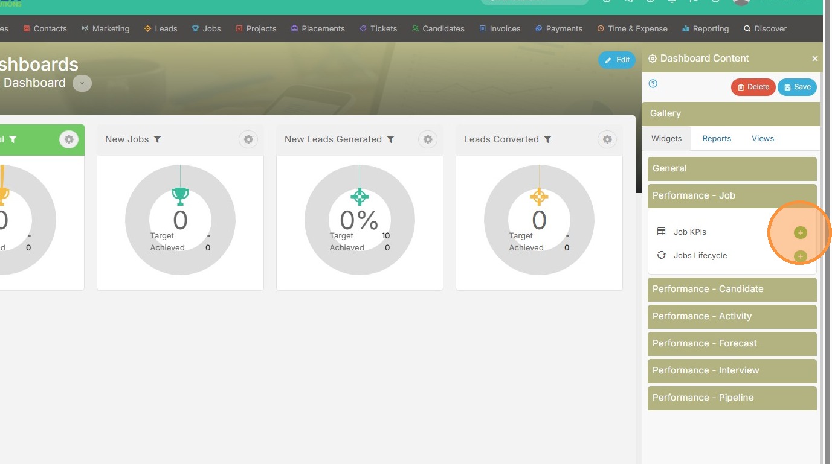The height and width of the screenshot is (464, 832).
Task: Click the Dashboard Content gear icon
Action: (653, 59)
